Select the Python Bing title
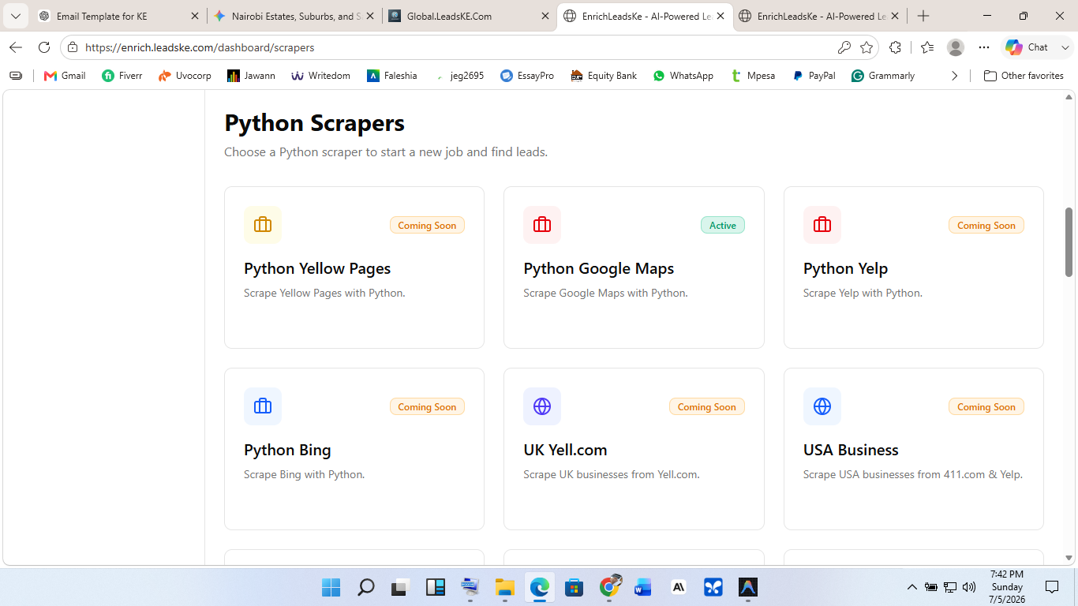 [287, 450]
